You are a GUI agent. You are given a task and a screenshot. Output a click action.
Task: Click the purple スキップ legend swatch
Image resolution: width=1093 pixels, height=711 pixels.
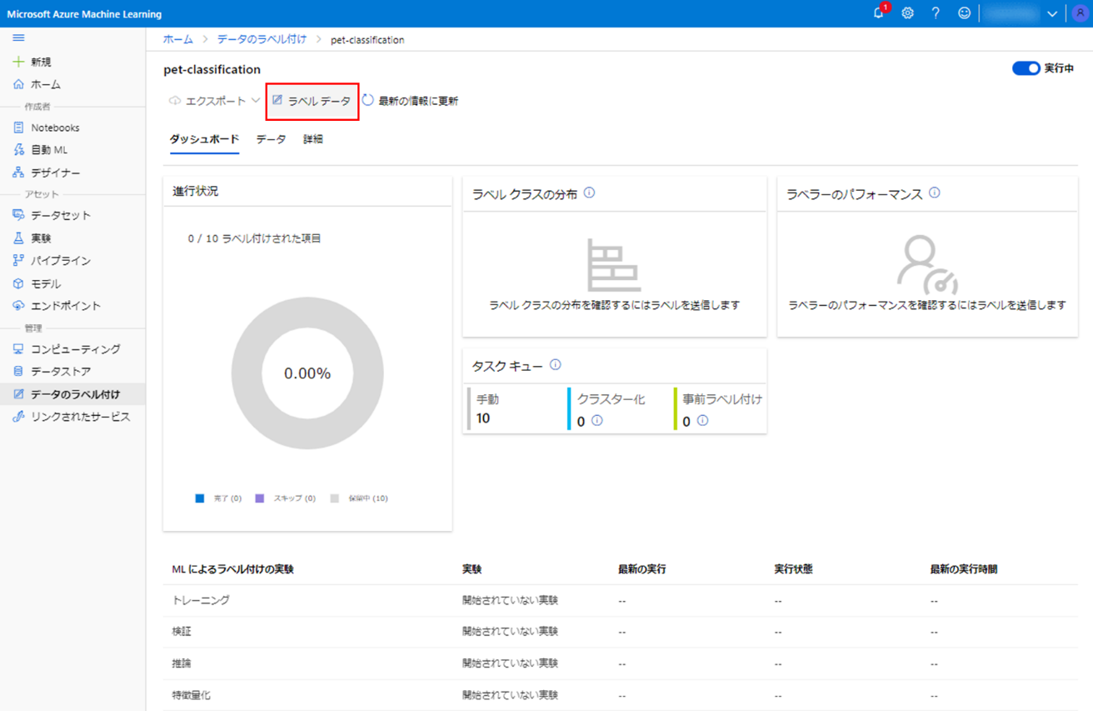pyautogui.click(x=259, y=498)
